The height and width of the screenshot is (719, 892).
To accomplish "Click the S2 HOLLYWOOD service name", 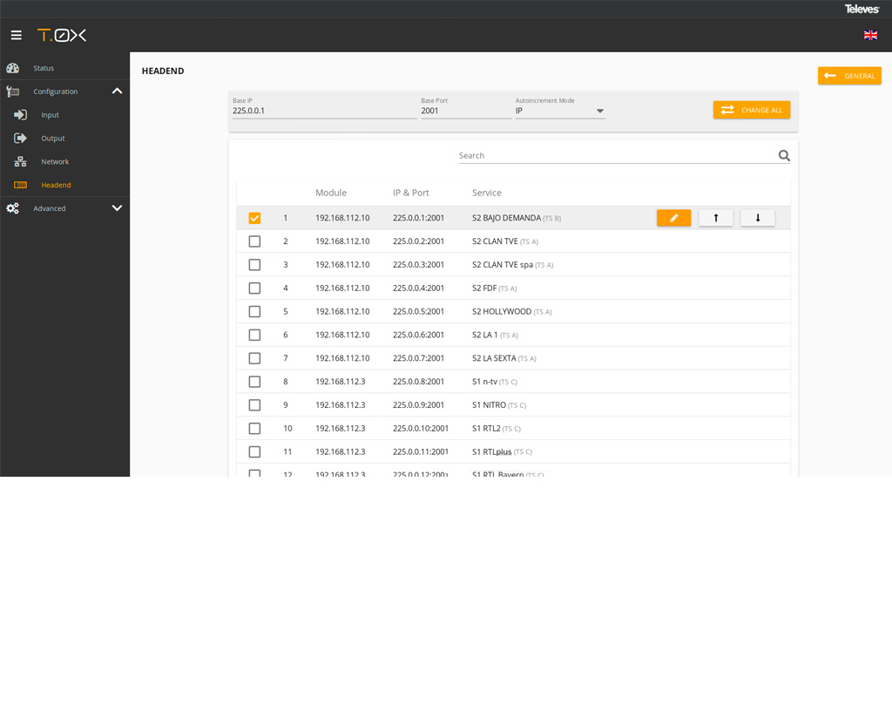I will coord(502,311).
